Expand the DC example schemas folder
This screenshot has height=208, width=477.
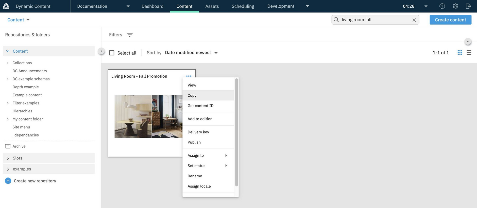[8, 79]
